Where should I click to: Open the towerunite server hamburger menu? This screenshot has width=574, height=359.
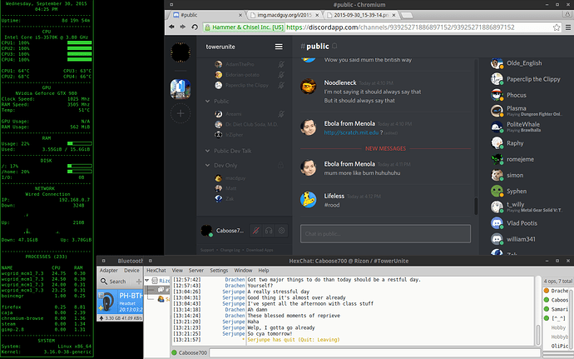tap(279, 47)
